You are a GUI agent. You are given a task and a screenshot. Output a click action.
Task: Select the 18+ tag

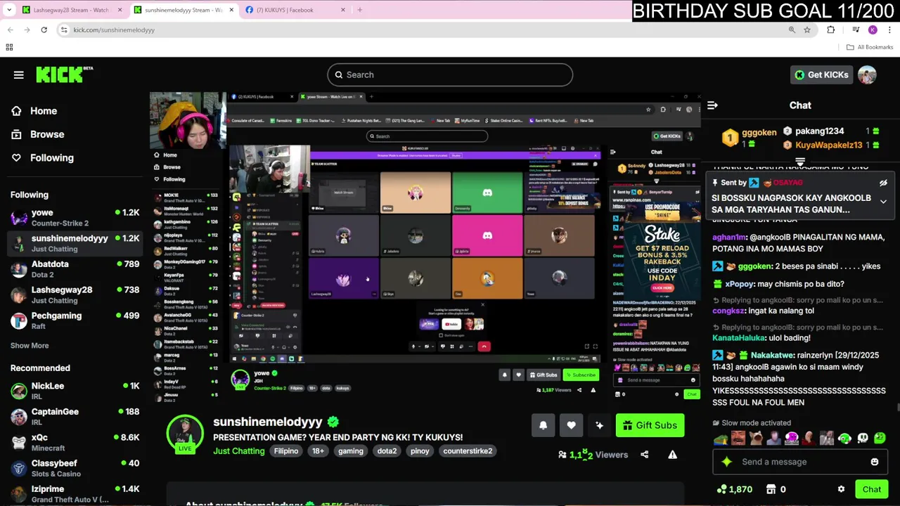tap(319, 451)
